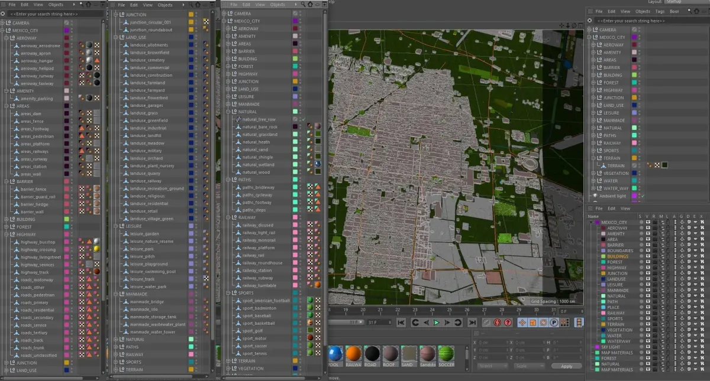Click green layer swatch of BUILDING in left panel
The height and width of the screenshot is (381, 710).
(67, 219)
